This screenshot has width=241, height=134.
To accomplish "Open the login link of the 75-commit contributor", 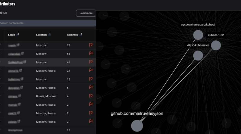I will (x=12, y=45).
